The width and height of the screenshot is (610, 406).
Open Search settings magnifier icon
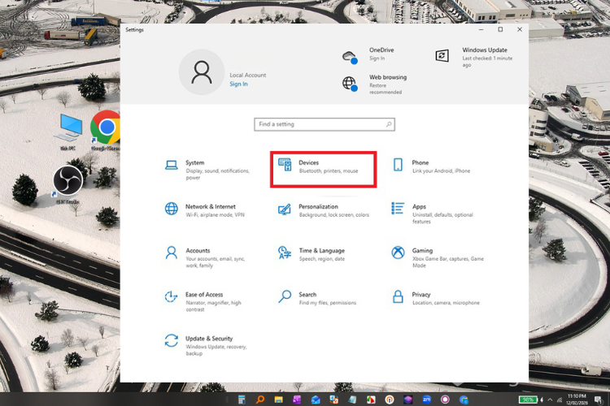click(x=285, y=296)
